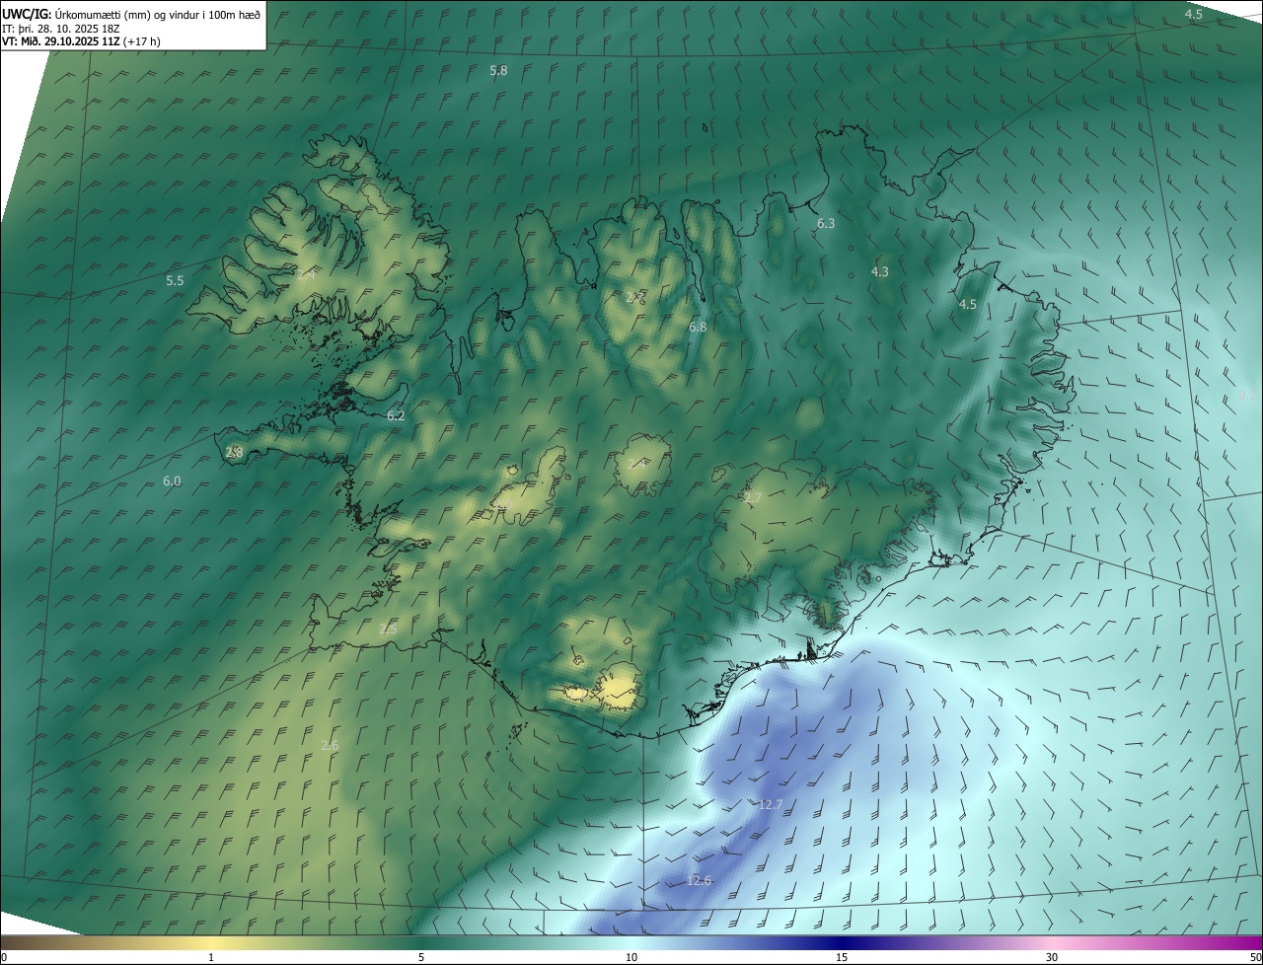Click the 6.0 value off Snæfellsnes
The image size is (1263, 965).
click(x=172, y=482)
